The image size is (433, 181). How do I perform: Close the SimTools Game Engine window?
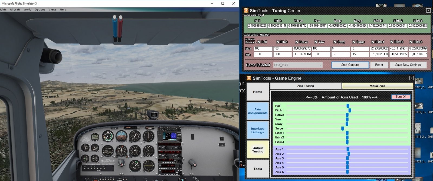tap(411, 78)
